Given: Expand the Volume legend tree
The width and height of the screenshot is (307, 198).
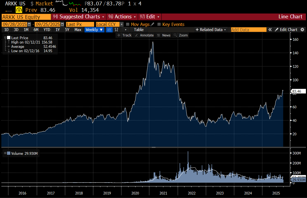Looking at the screenshot, I should click(x=5, y=153).
